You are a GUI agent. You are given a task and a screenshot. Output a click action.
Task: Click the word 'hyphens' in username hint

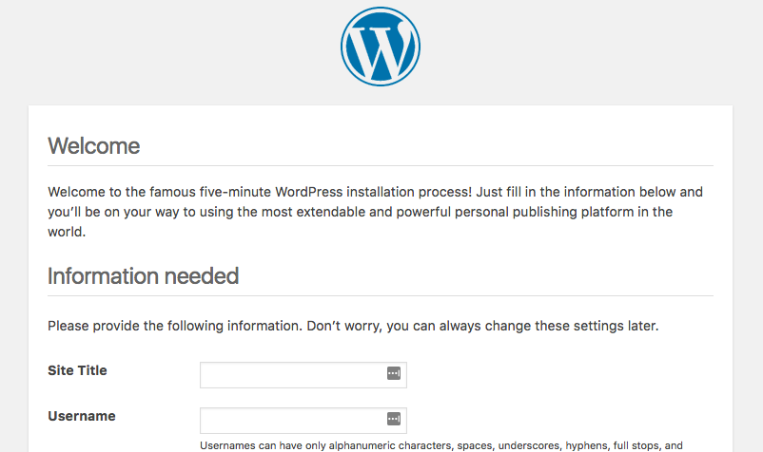tap(584, 445)
